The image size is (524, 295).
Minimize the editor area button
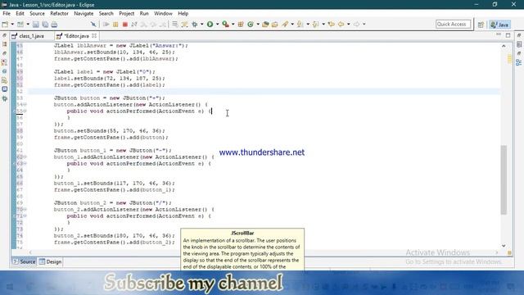click(x=499, y=34)
